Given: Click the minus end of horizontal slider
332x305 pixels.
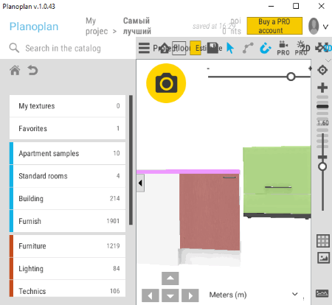Looking at the screenshot, I should 208,69.
